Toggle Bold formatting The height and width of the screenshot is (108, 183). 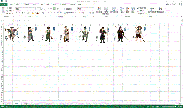(x=16, y=12)
